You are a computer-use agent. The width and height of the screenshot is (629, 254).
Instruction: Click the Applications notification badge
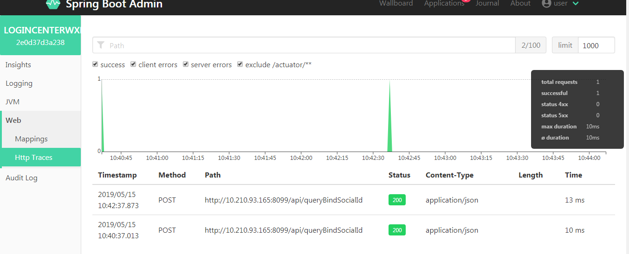(x=466, y=1)
